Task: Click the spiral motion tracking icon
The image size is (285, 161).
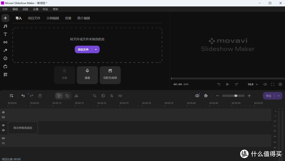Action: (206, 96)
